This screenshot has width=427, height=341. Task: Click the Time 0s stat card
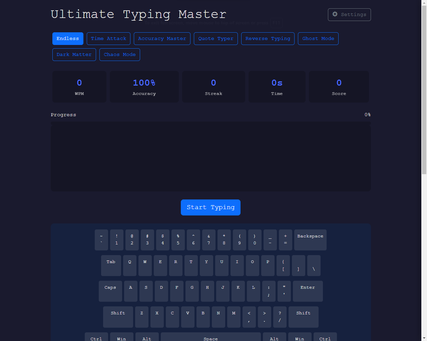point(277,87)
